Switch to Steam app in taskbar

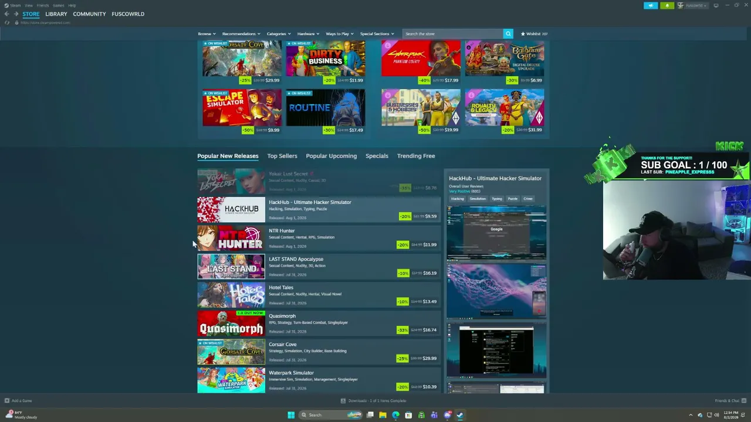tap(460, 415)
